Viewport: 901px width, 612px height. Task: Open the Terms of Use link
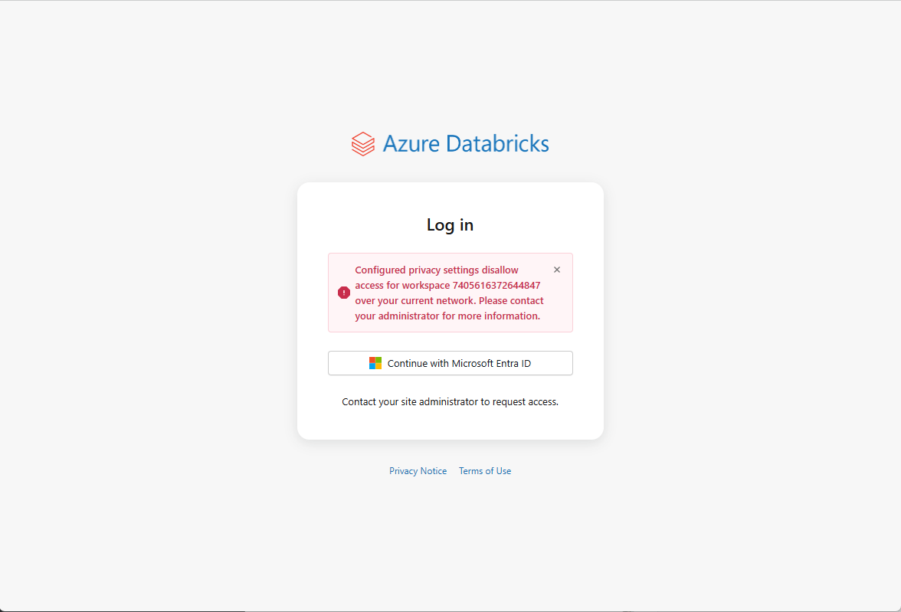485,471
